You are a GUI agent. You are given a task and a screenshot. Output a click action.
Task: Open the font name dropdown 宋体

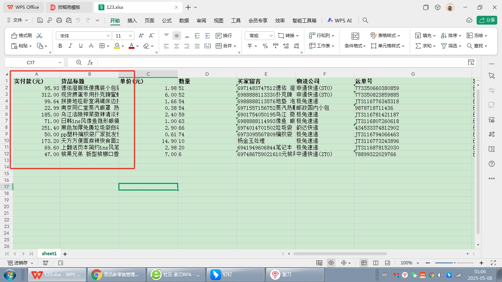pyautogui.click(x=108, y=36)
